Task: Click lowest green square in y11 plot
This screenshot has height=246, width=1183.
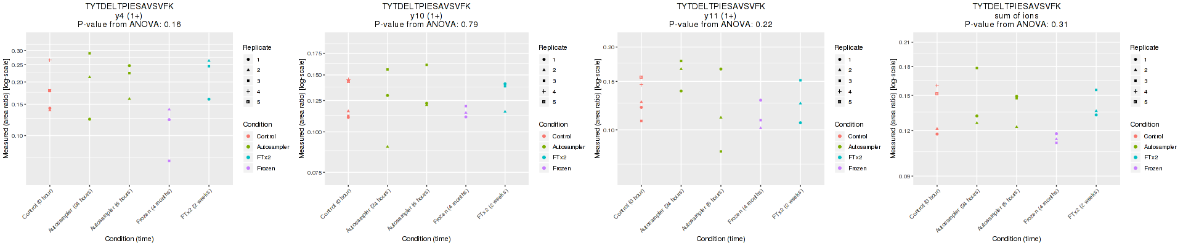Action: (721, 151)
